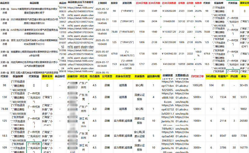Click the 复购率 header cell
This screenshot has height=153, width=249.
[198, 3]
